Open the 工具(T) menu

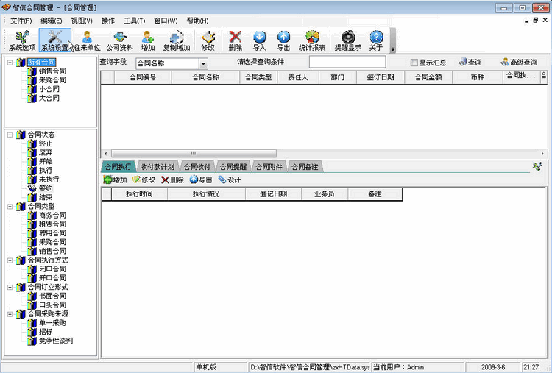point(134,21)
